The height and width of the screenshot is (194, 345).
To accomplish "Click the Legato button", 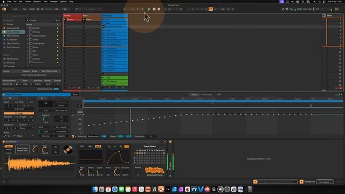I will point(61,136).
